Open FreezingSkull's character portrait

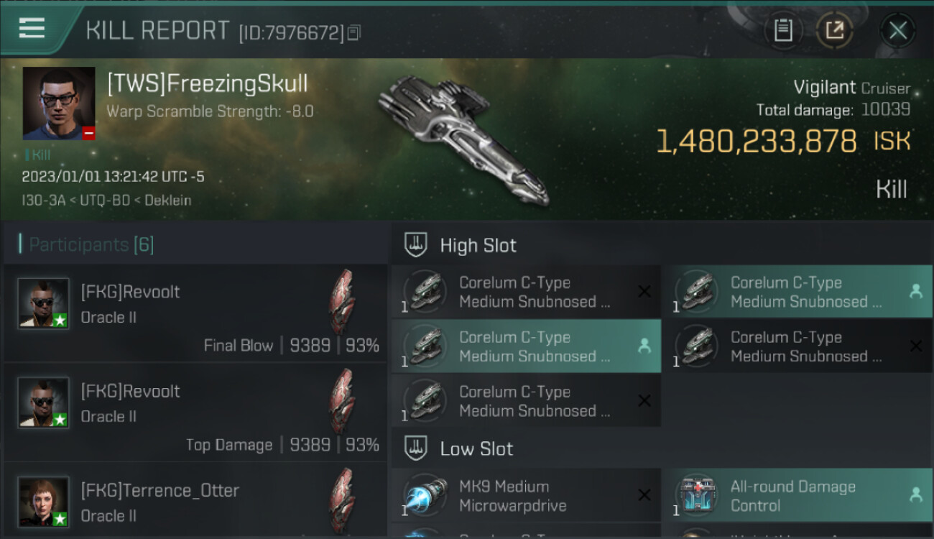59,103
